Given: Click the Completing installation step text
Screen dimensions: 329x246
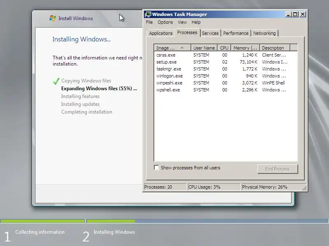Looking at the screenshot, I should (87, 112).
